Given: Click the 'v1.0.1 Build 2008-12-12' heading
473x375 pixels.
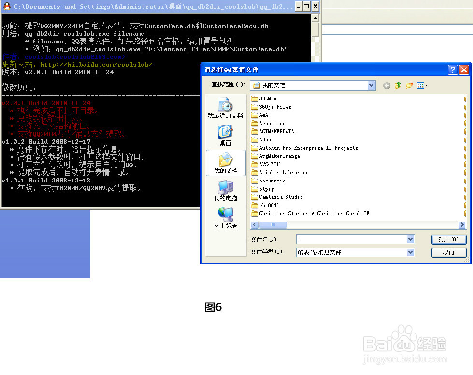Looking at the screenshot, I should coord(46,181).
